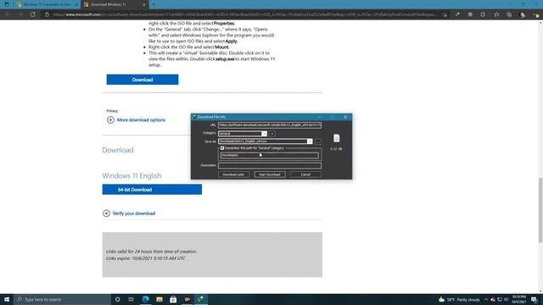Click the URL field in download dialog

(x=270, y=125)
